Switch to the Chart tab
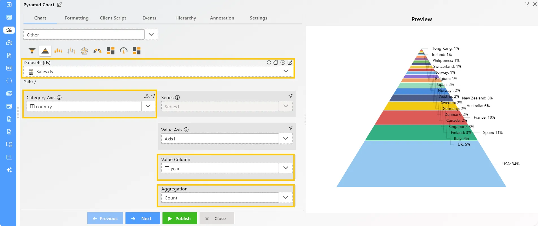538x226 pixels. coord(40,18)
